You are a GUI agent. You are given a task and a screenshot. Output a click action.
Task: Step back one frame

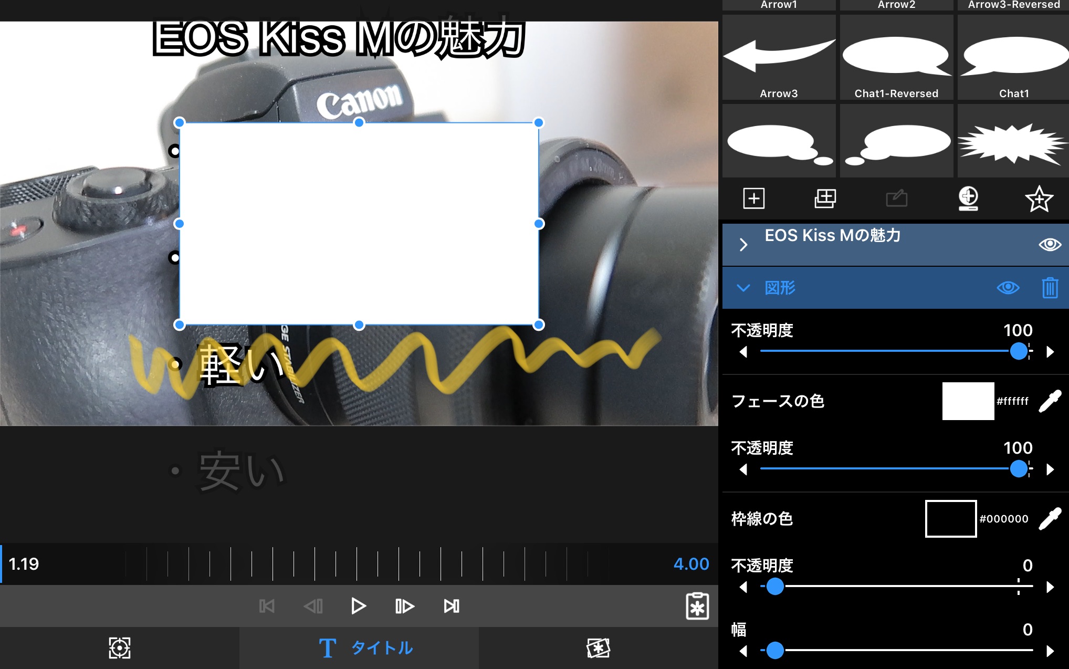click(x=313, y=606)
